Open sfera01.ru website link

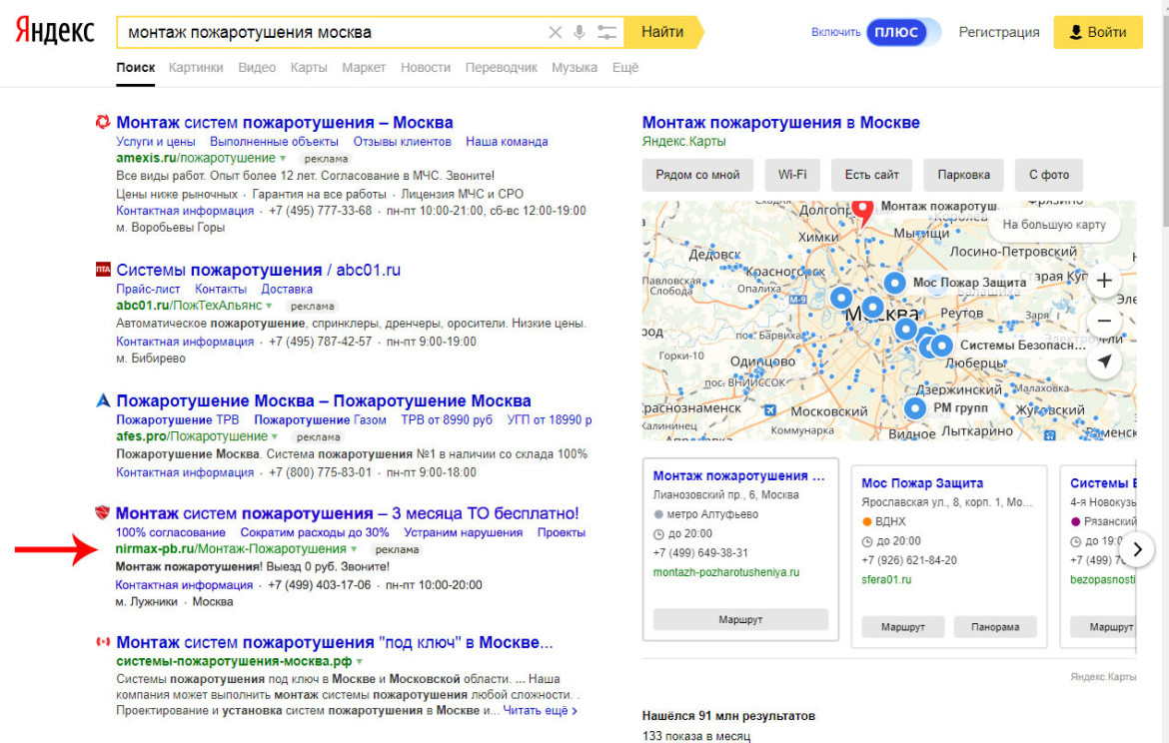885,580
